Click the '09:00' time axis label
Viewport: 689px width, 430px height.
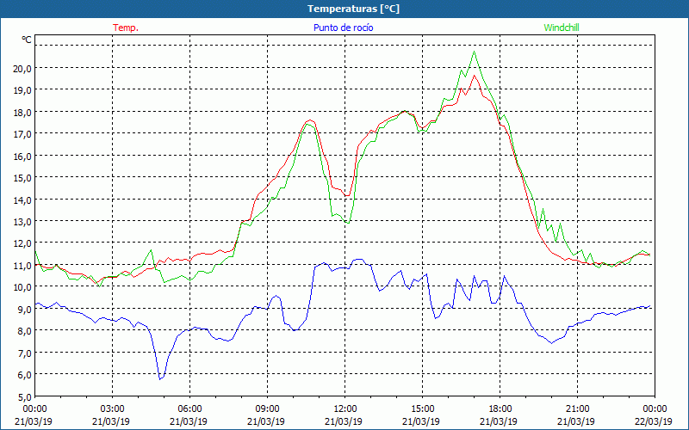tap(268, 409)
